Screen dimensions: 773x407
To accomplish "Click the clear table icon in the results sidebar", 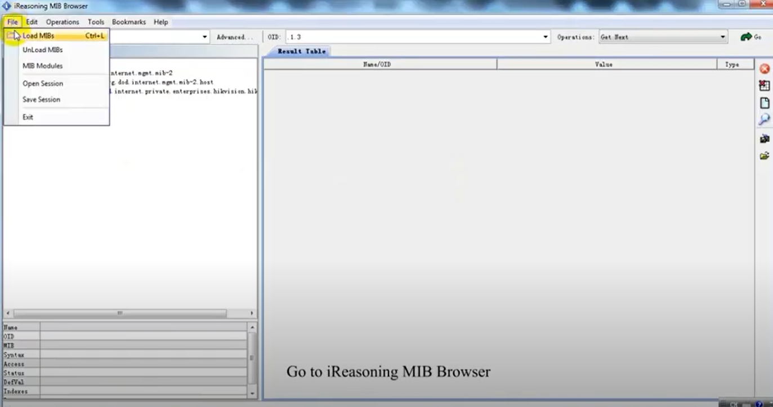I will (x=765, y=86).
